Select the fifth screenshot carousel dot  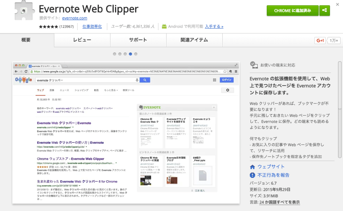[x=136, y=54]
